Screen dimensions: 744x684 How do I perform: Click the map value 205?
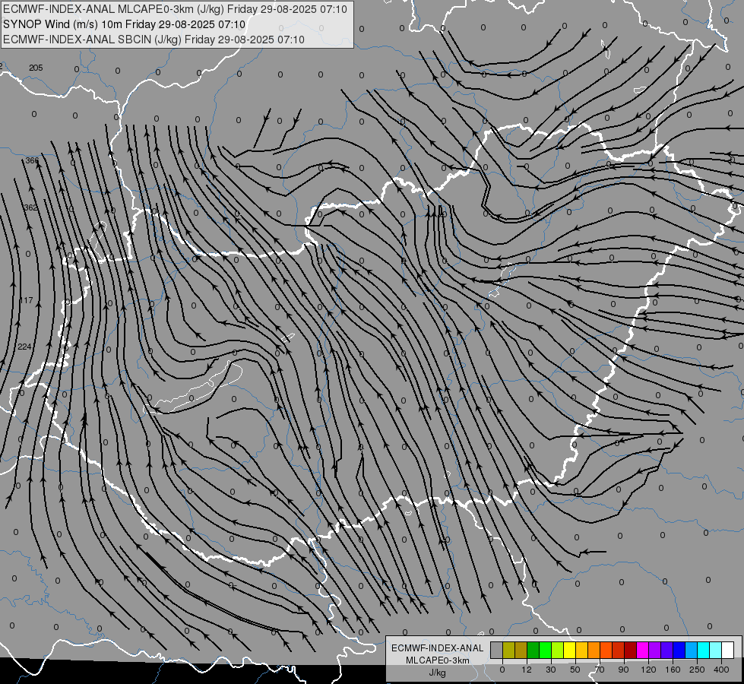[x=36, y=68]
